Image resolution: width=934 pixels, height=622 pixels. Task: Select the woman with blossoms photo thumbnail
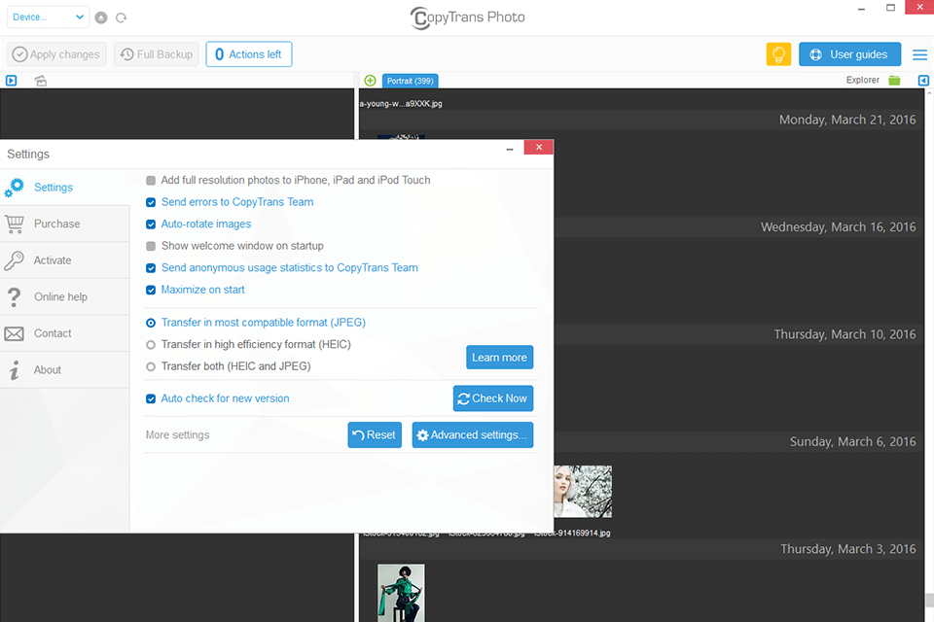583,491
